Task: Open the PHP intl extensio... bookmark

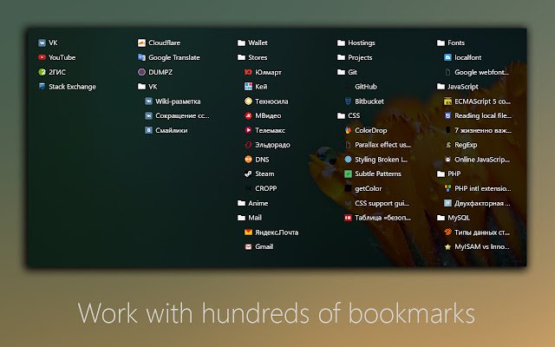Action: point(478,189)
